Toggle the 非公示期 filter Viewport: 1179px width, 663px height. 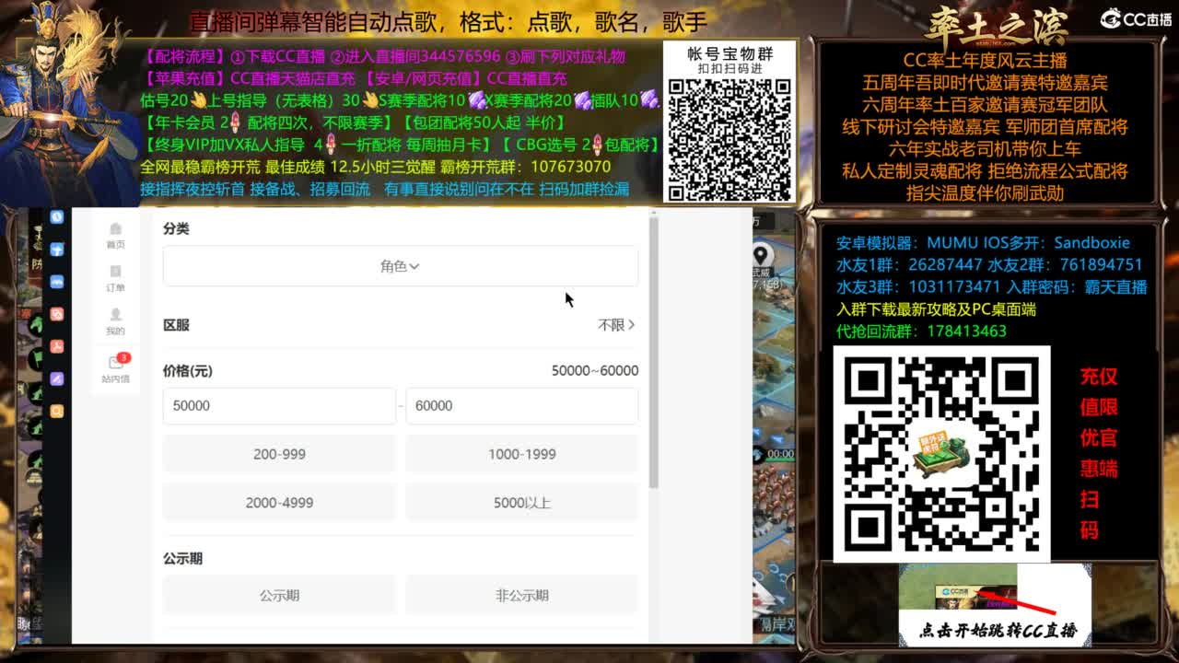521,595
